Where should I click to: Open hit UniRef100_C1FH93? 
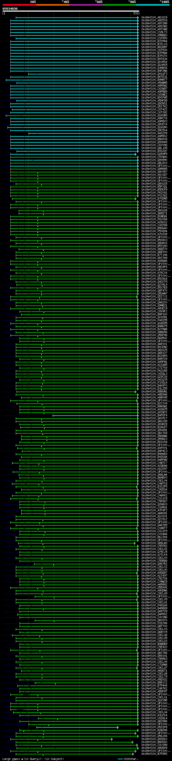154,38
